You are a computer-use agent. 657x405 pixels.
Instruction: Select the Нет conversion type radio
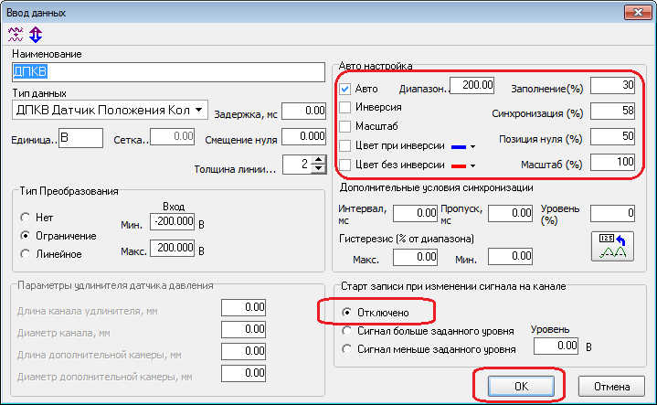coord(26,218)
